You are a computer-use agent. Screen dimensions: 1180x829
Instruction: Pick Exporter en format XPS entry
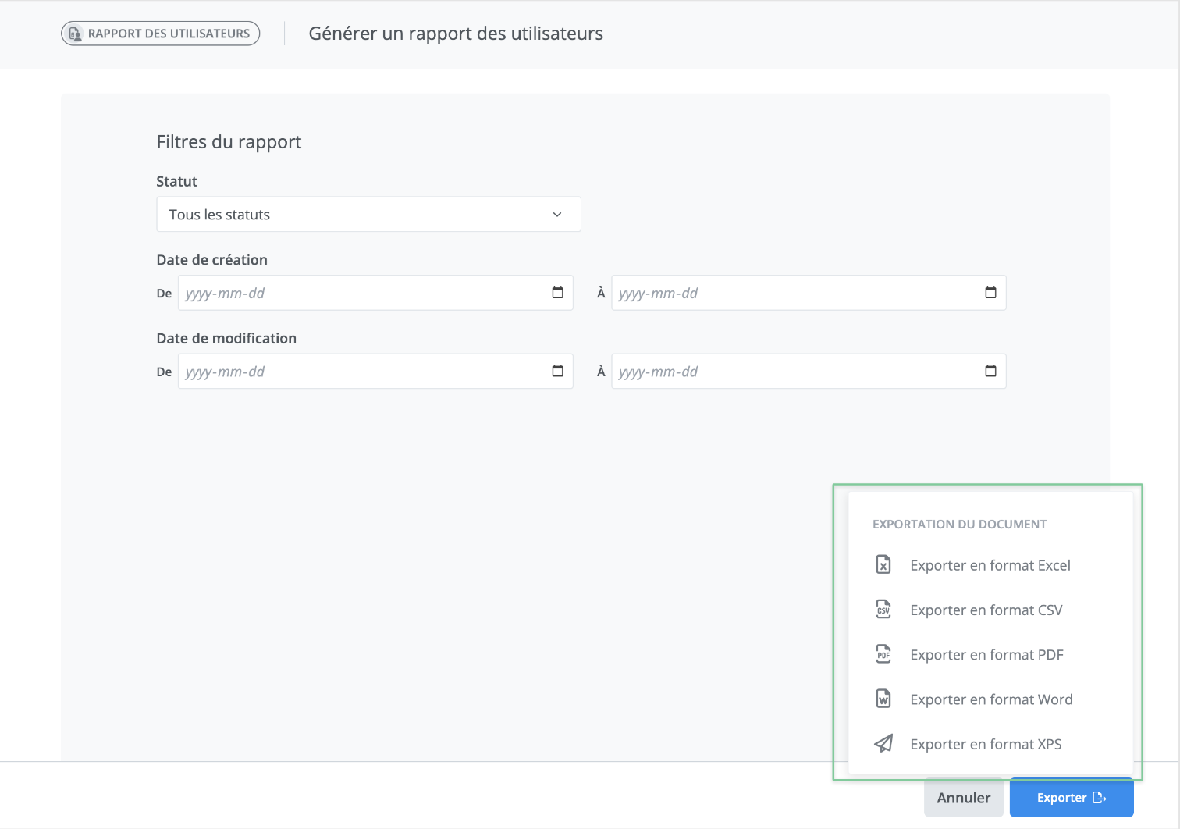click(986, 744)
